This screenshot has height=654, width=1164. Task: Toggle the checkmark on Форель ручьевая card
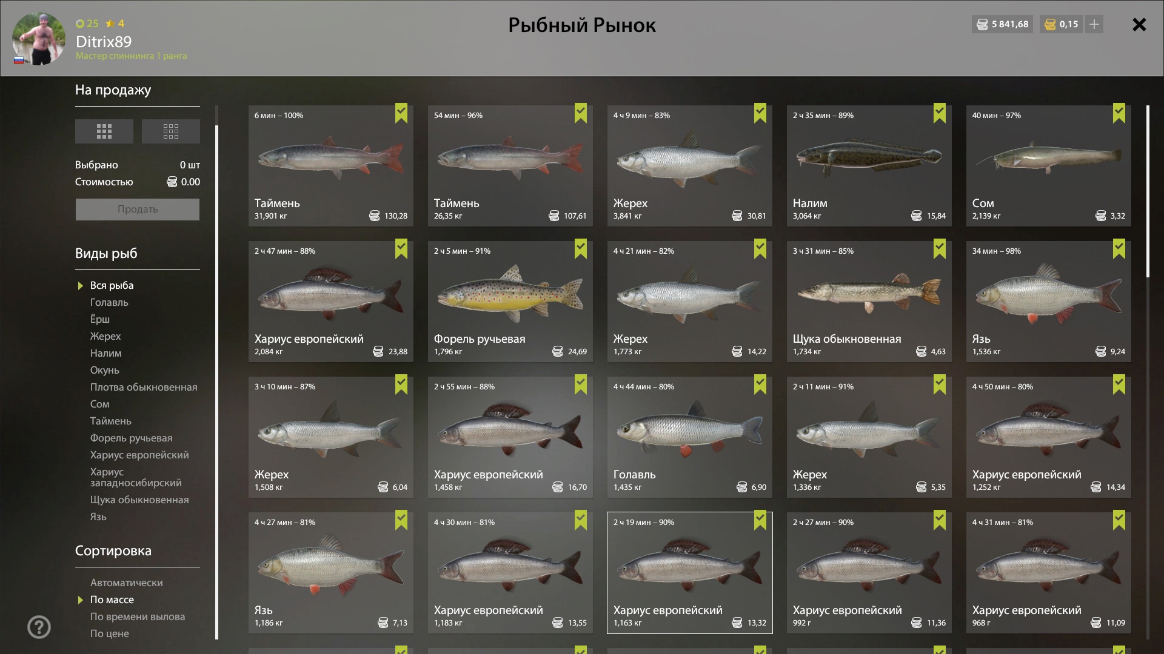(581, 249)
